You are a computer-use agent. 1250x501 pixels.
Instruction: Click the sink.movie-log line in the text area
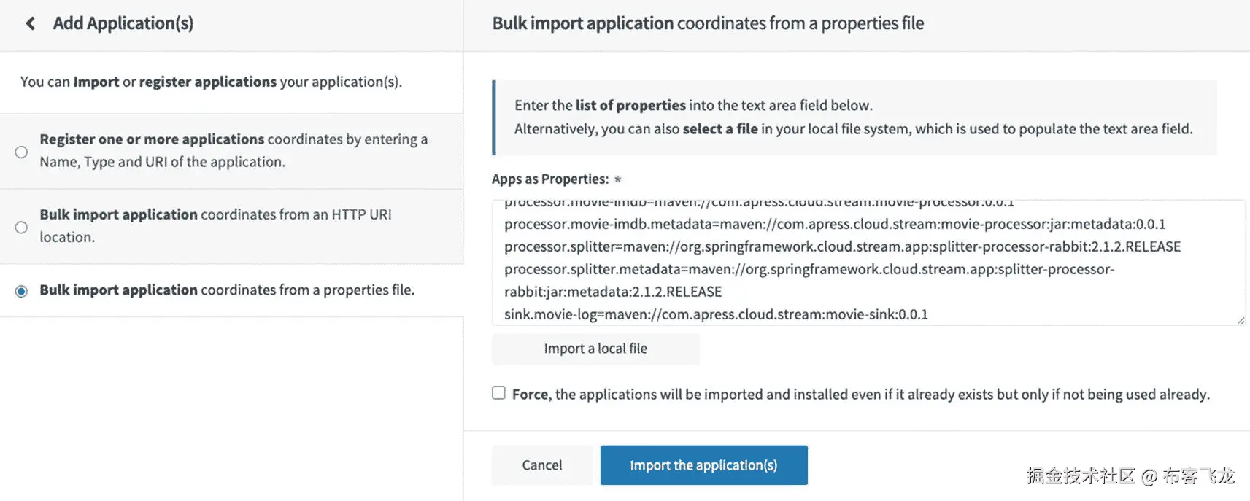click(x=716, y=314)
